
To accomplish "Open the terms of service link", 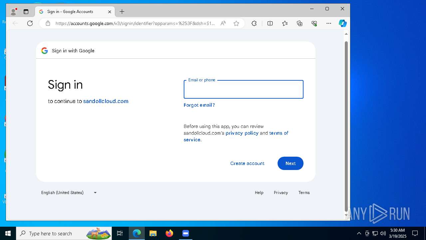I will tap(236, 136).
